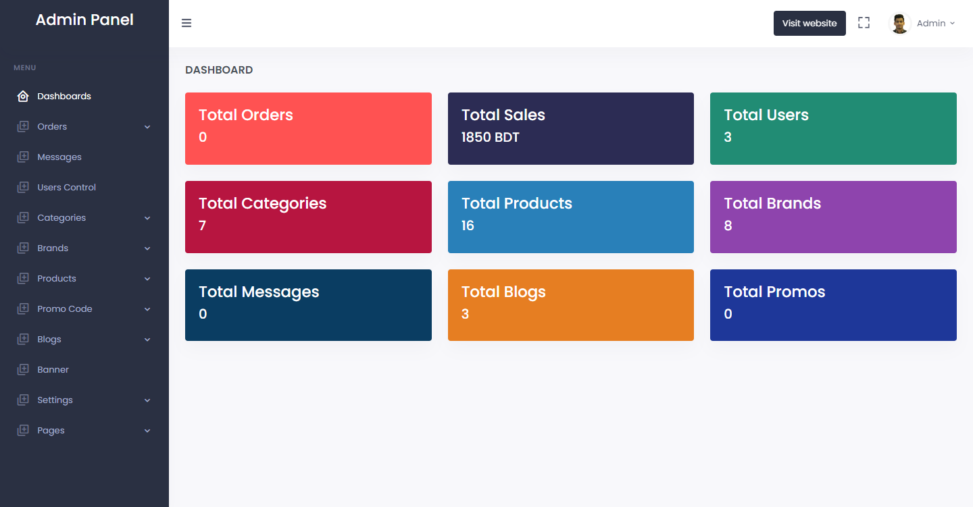Expand the Categories submenu chevron

point(147,218)
